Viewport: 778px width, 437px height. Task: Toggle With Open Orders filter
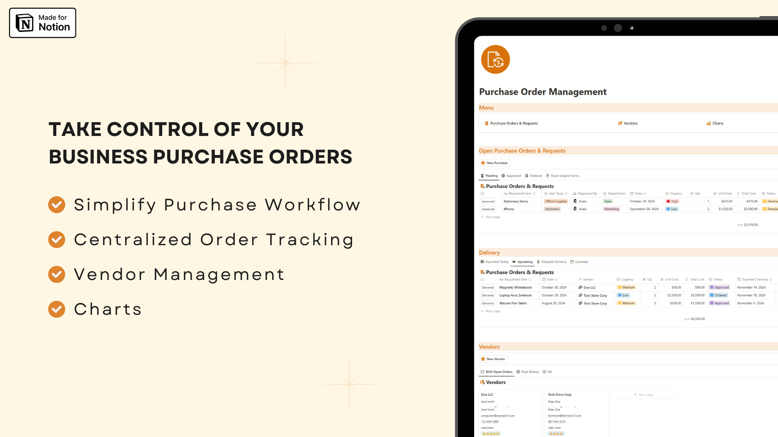(x=497, y=371)
